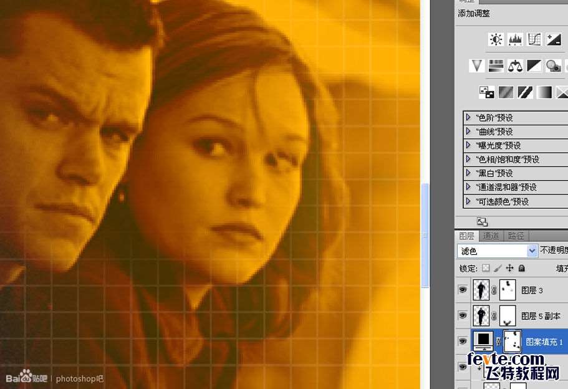The width and height of the screenshot is (568, 389).
Task: Switch to the 路径 tab
Action: pos(516,236)
